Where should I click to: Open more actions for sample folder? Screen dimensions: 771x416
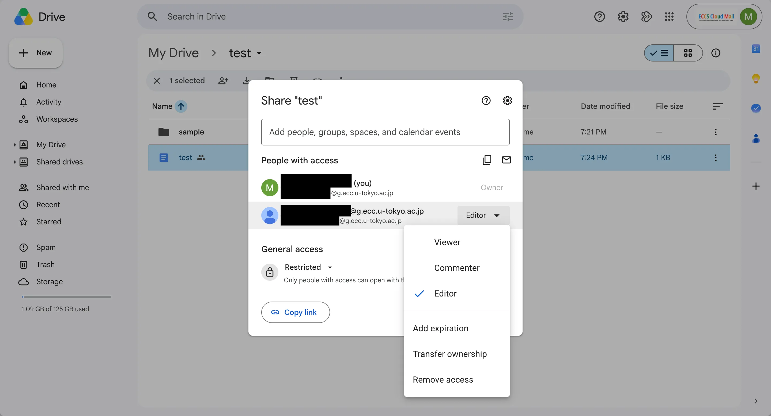point(716,132)
